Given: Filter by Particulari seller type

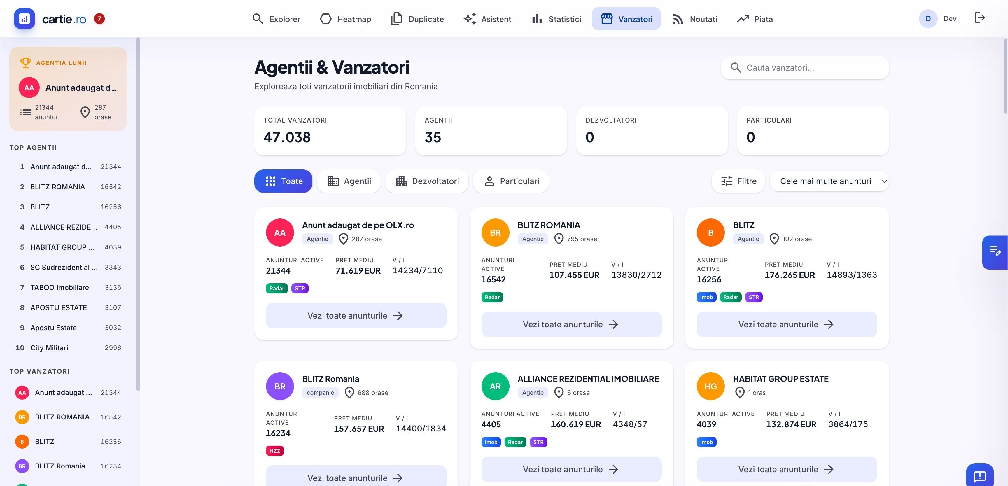Looking at the screenshot, I should [511, 181].
